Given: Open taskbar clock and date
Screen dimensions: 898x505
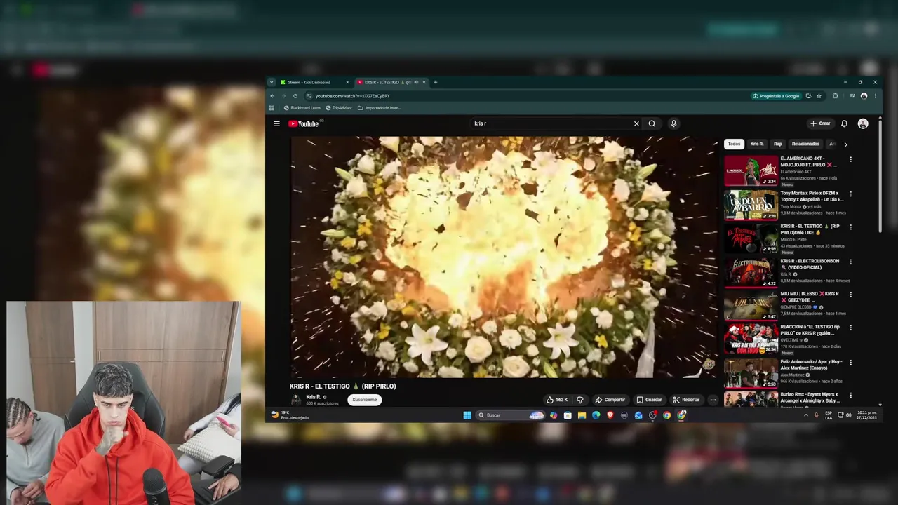Looking at the screenshot, I should coord(867,415).
